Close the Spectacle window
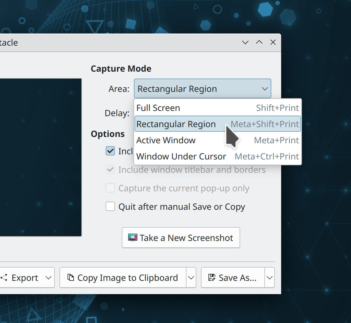 coord(273,42)
